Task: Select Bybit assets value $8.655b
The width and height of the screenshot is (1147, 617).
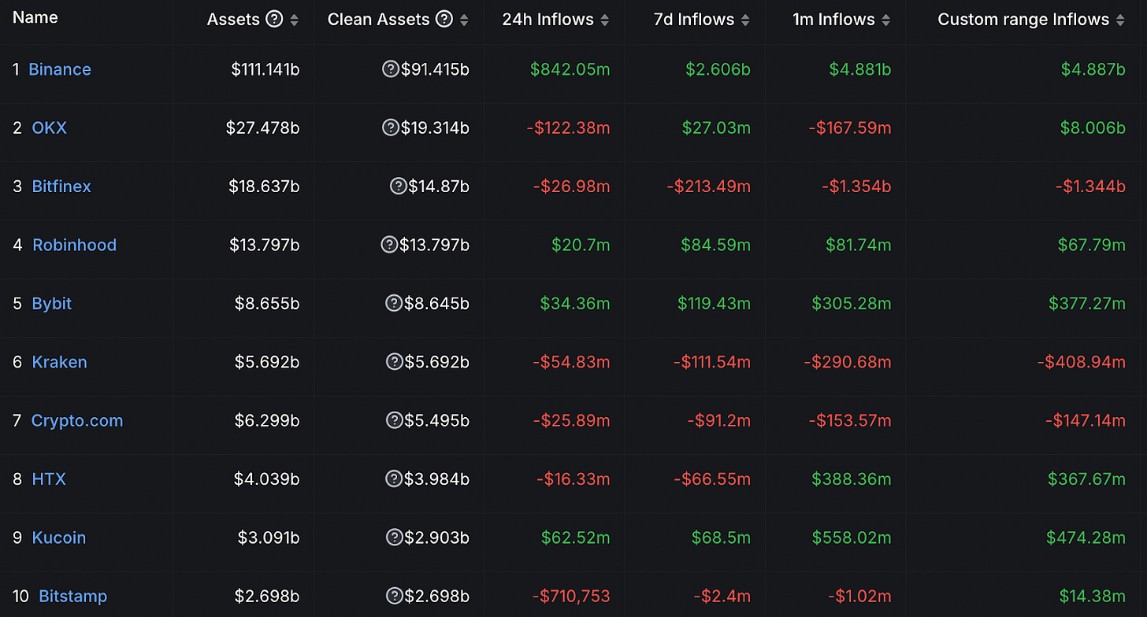Action: (x=267, y=304)
